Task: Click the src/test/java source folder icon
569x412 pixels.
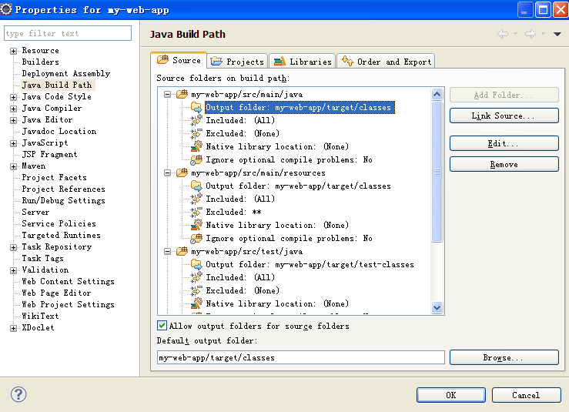Action: tap(182, 252)
